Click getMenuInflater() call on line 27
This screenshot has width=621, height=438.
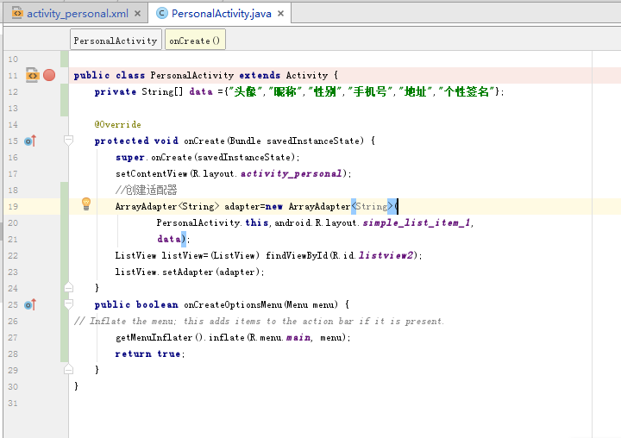coord(160,337)
